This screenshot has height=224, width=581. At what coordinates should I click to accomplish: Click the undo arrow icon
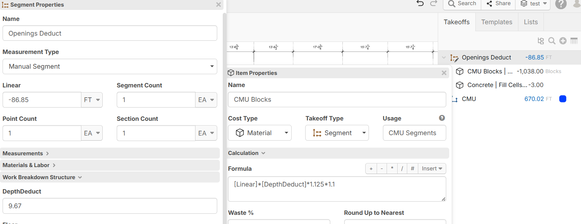pyautogui.click(x=420, y=3)
